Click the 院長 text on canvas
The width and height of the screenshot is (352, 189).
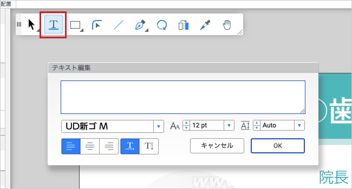point(334,177)
